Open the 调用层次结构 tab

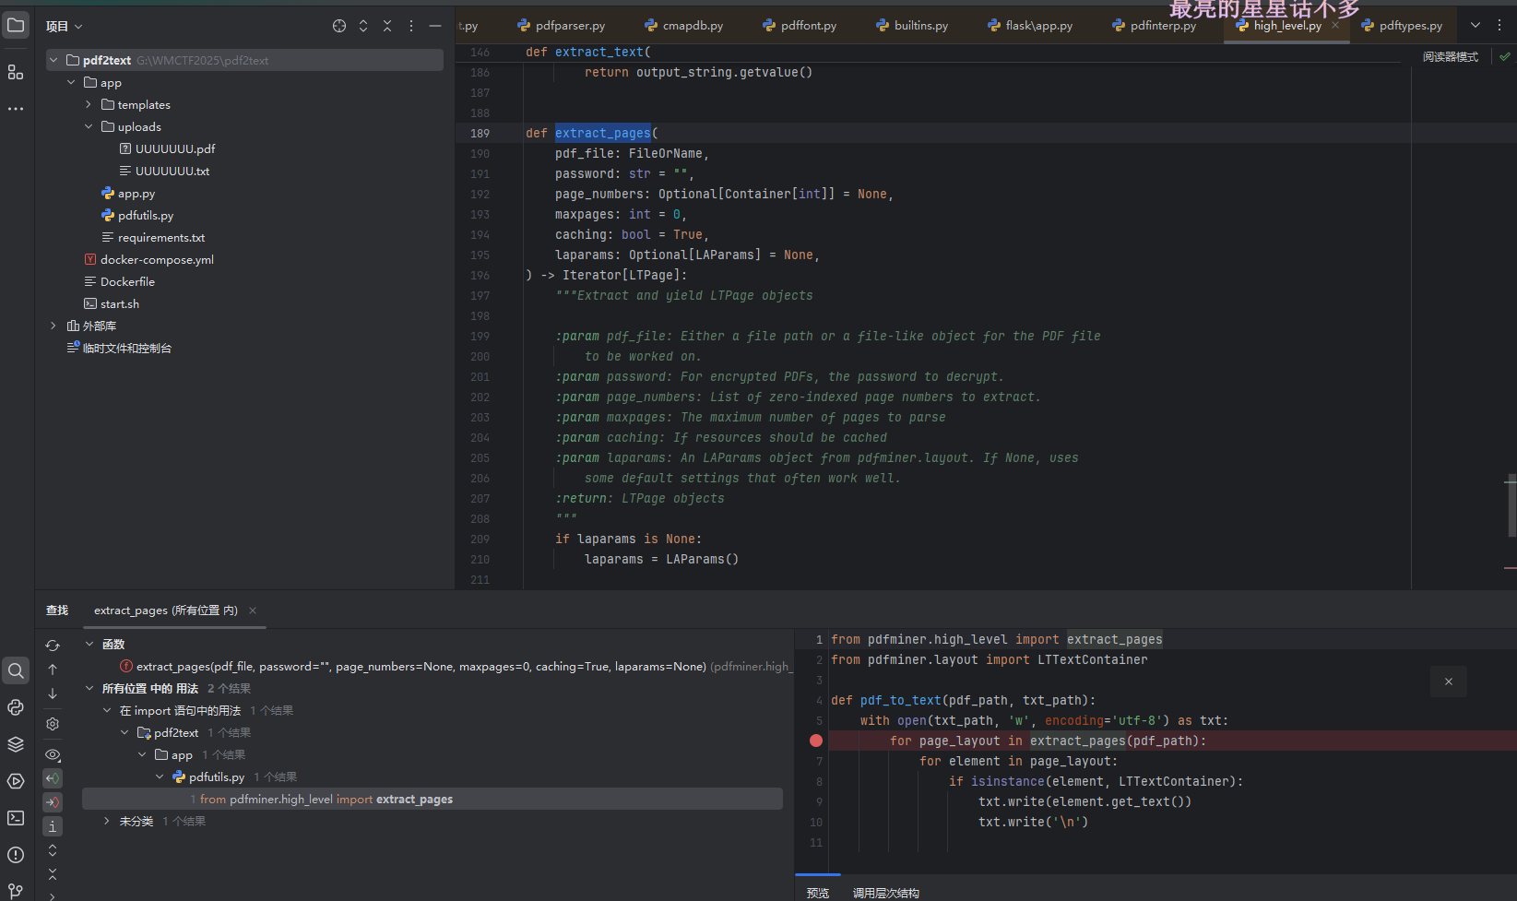885,893
